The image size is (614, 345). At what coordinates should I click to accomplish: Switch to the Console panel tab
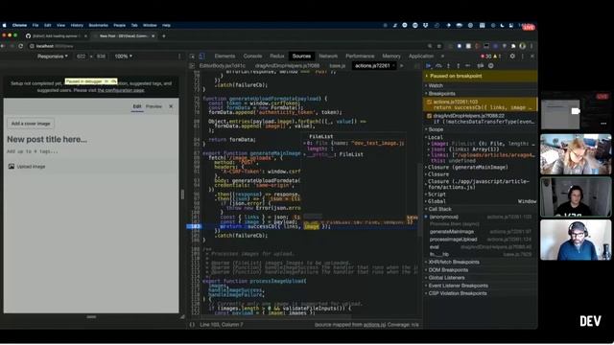[x=252, y=57]
